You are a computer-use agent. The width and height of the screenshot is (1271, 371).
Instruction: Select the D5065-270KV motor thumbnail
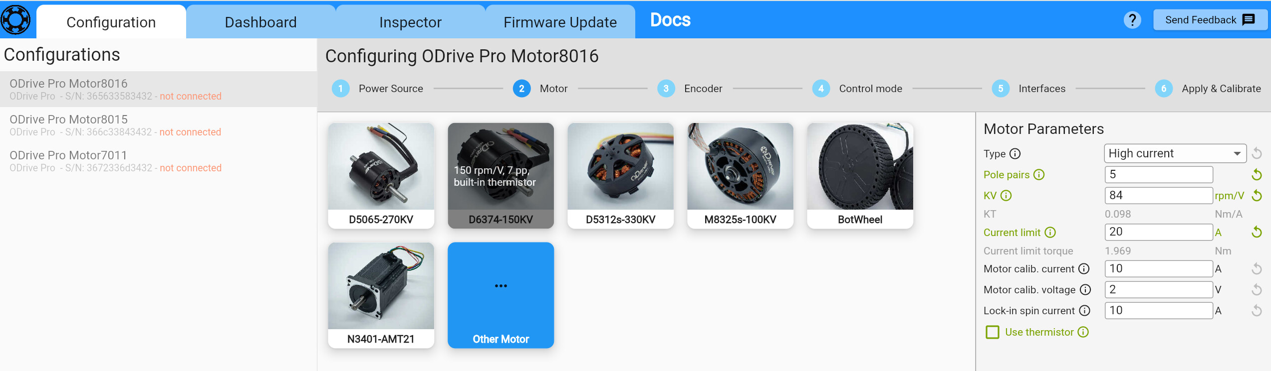(381, 176)
